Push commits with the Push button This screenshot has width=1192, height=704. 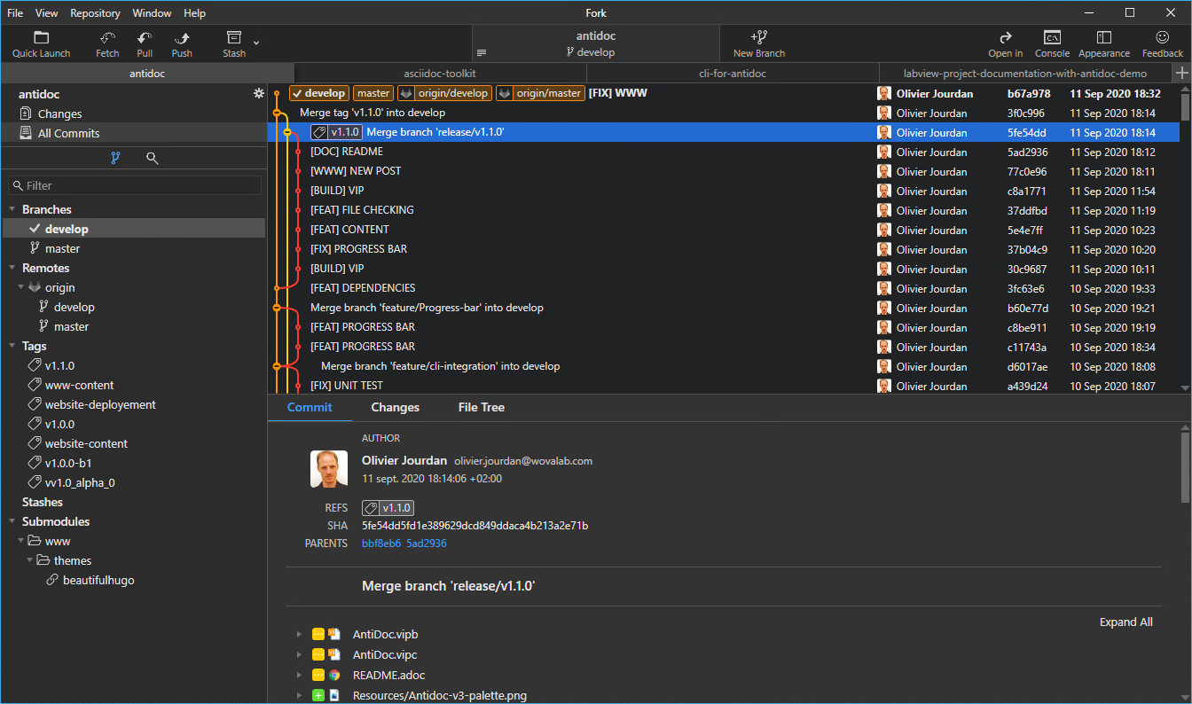pos(182,44)
